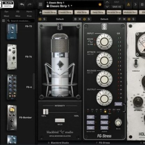
Task: Select next preset with the down chevron
Action: [107, 7]
